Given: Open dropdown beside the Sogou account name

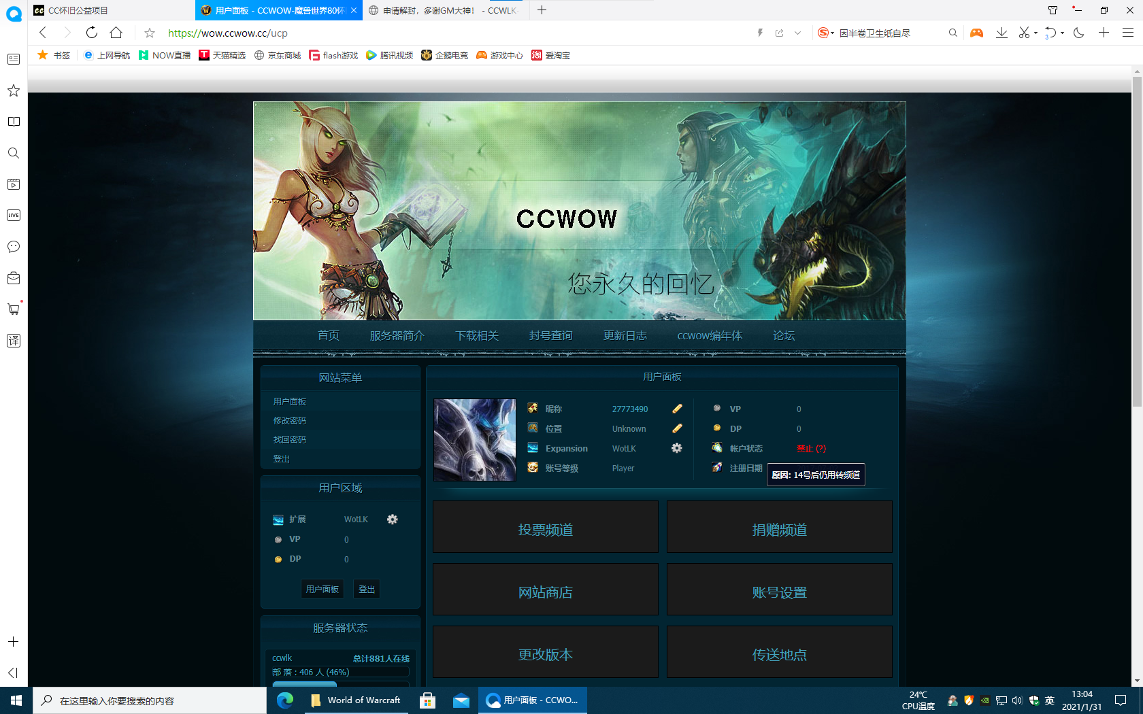Looking at the screenshot, I should (833, 32).
